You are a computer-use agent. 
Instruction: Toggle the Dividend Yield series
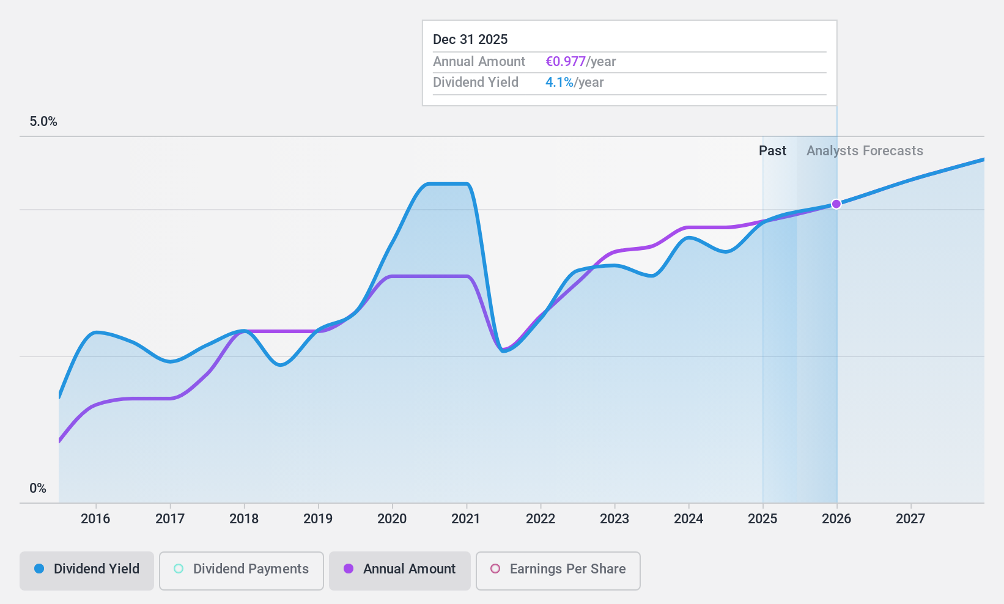point(87,571)
